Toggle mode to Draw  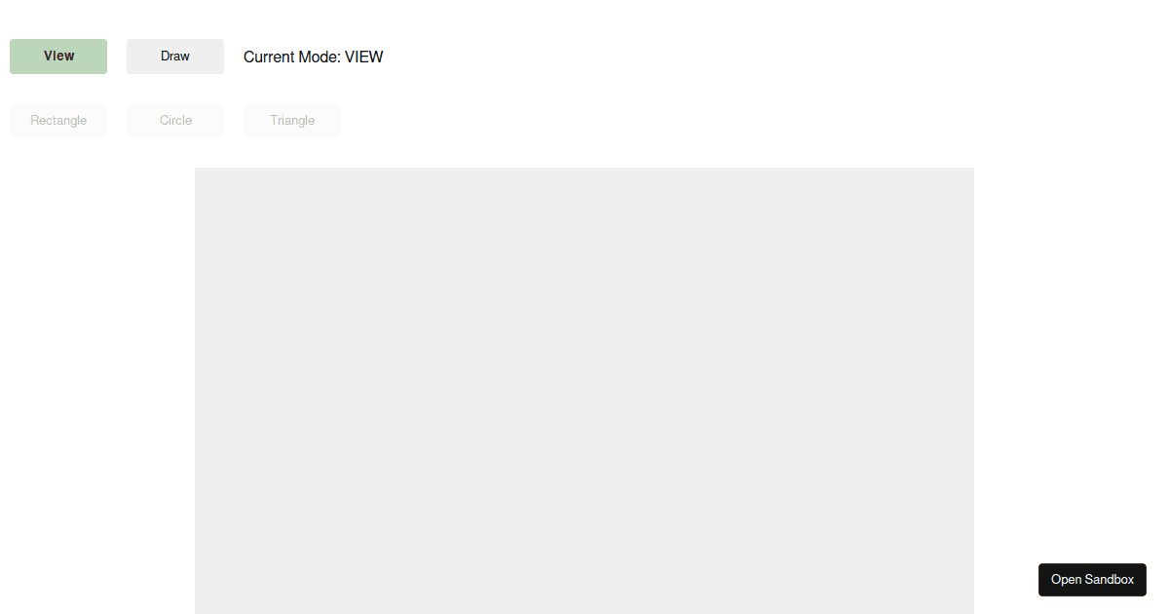click(x=175, y=57)
